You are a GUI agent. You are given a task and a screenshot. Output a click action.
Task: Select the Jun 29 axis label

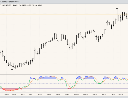click(23, 94)
